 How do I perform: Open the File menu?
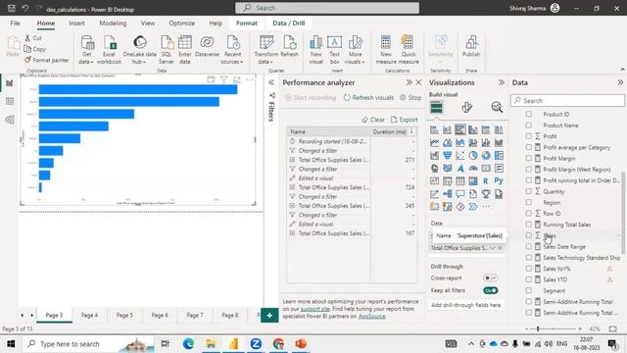[x=16, y=24]
